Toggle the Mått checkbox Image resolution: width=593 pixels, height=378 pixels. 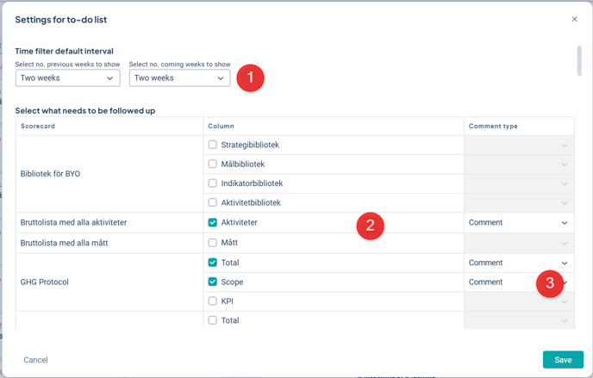(x=213, y=243)
